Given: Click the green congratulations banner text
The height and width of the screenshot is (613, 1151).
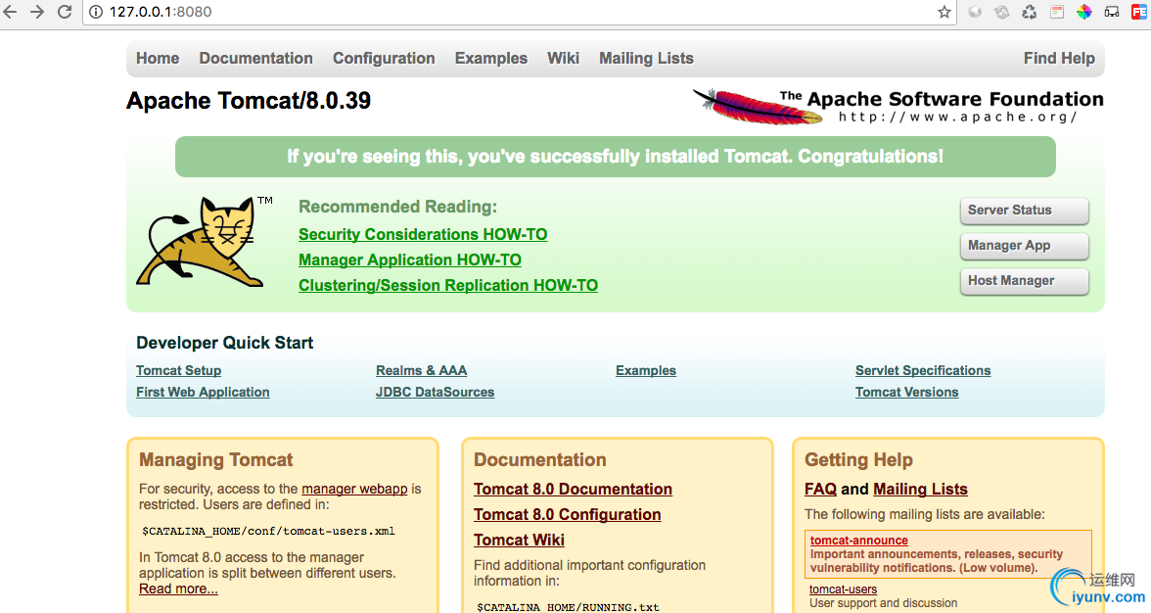Looking at the screenshot, I should pos(615,157).
